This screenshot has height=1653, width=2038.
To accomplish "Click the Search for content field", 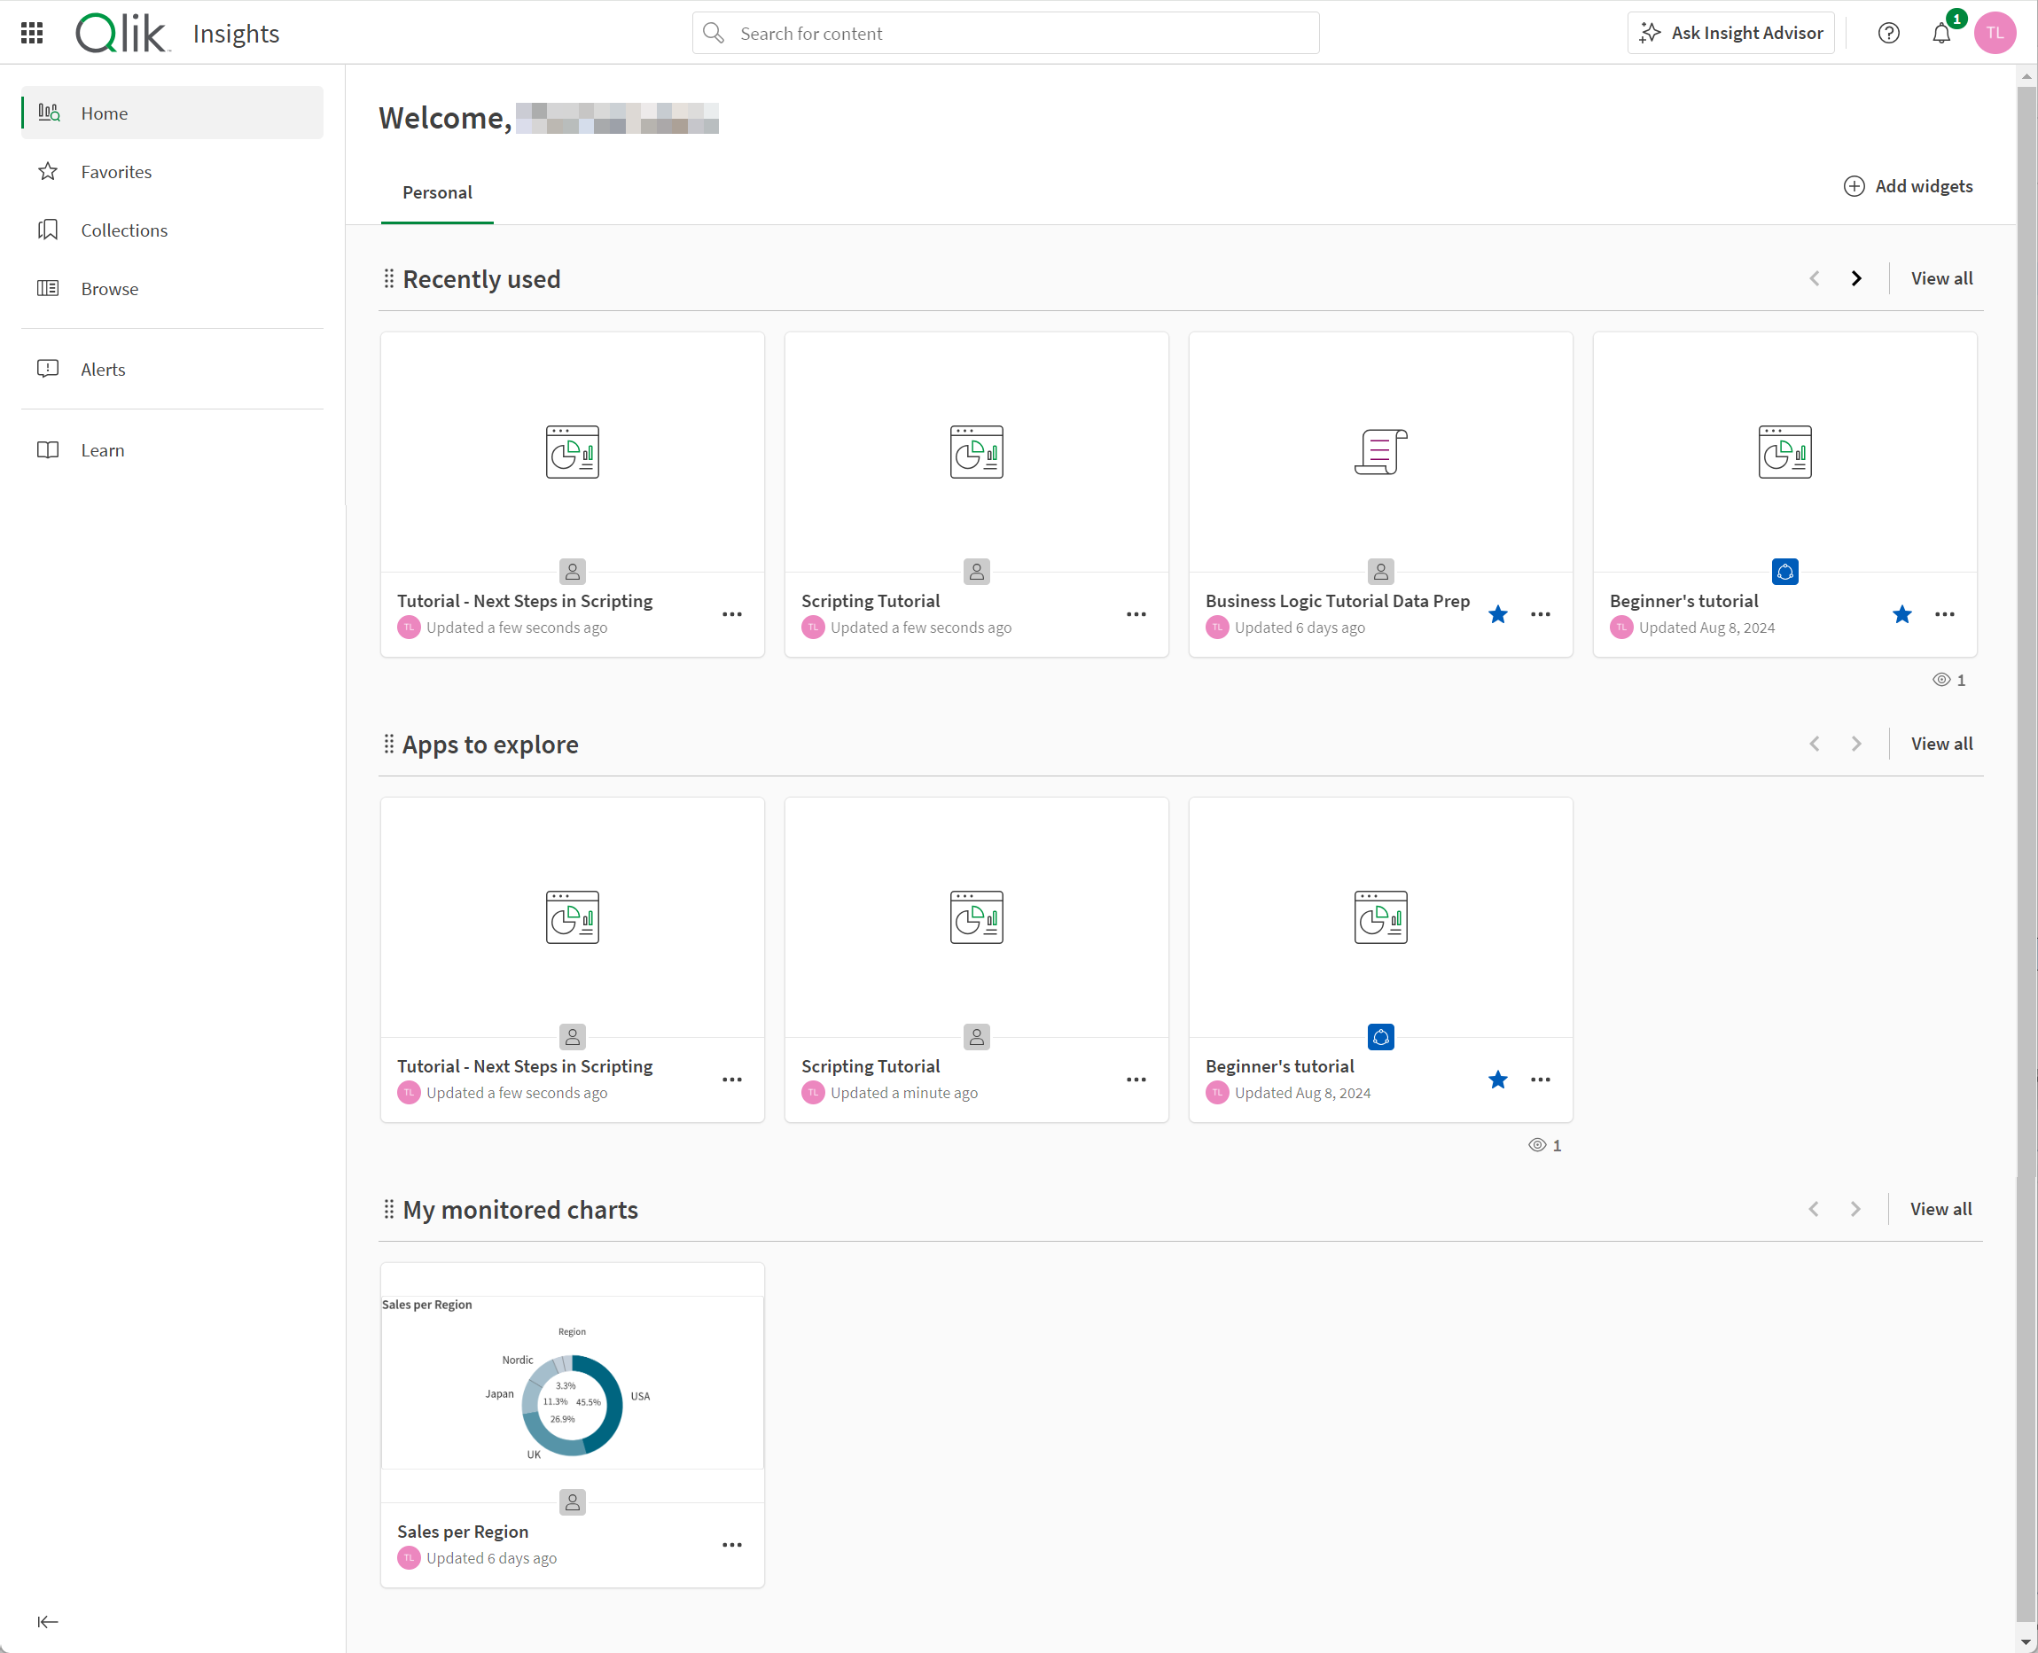I will [1004, 33].
